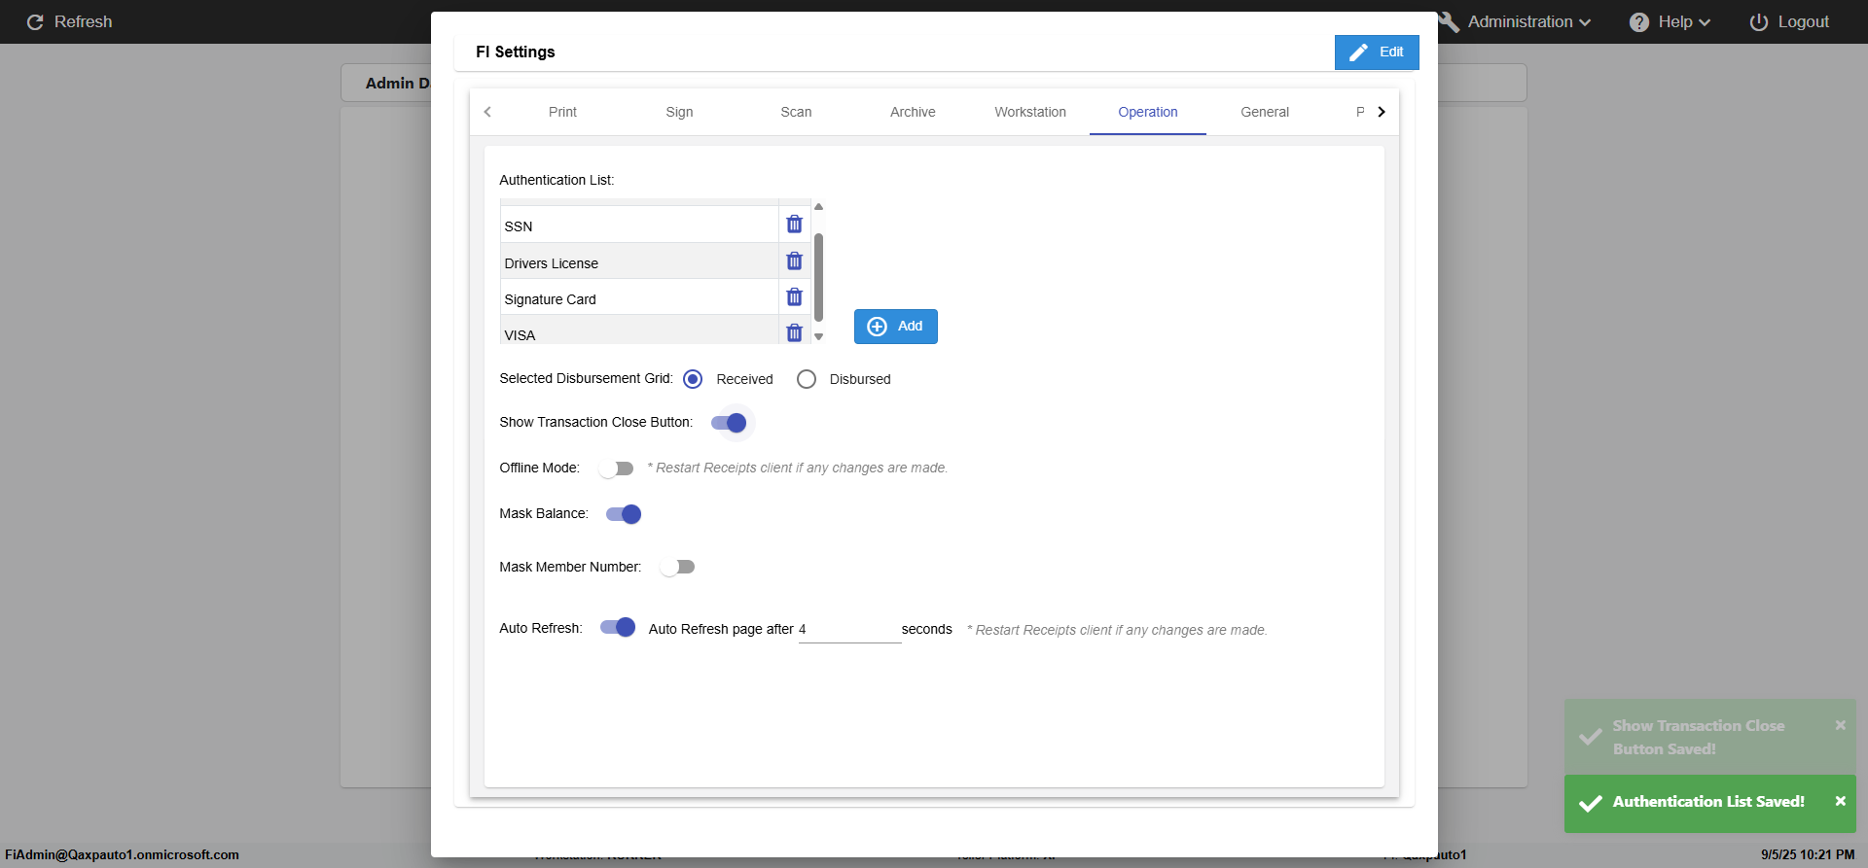
Task: Delete the VISA authentication entry
Action: [794, 333]
